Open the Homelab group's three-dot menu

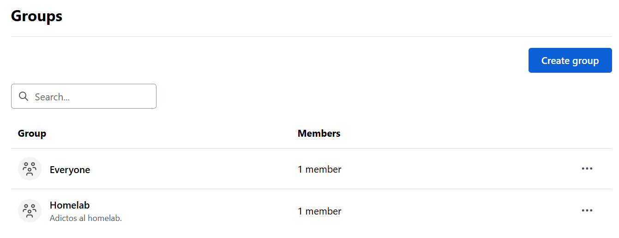587,210
